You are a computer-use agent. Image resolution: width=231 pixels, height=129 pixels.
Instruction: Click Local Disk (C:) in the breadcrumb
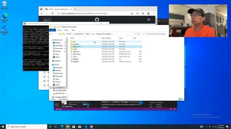coord(79,34)
